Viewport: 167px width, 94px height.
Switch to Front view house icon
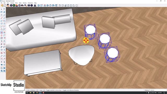point(65,5)
